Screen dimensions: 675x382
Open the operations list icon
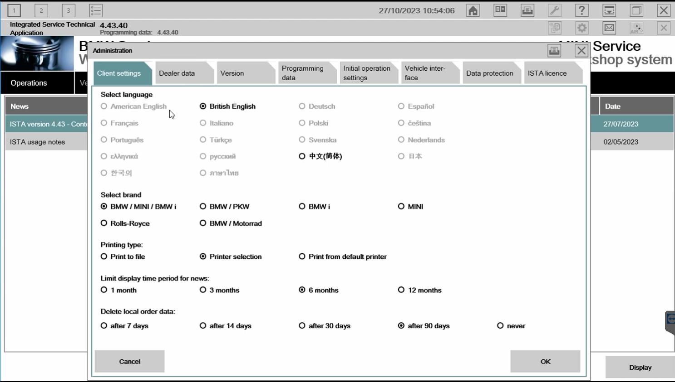click(96, 10)
